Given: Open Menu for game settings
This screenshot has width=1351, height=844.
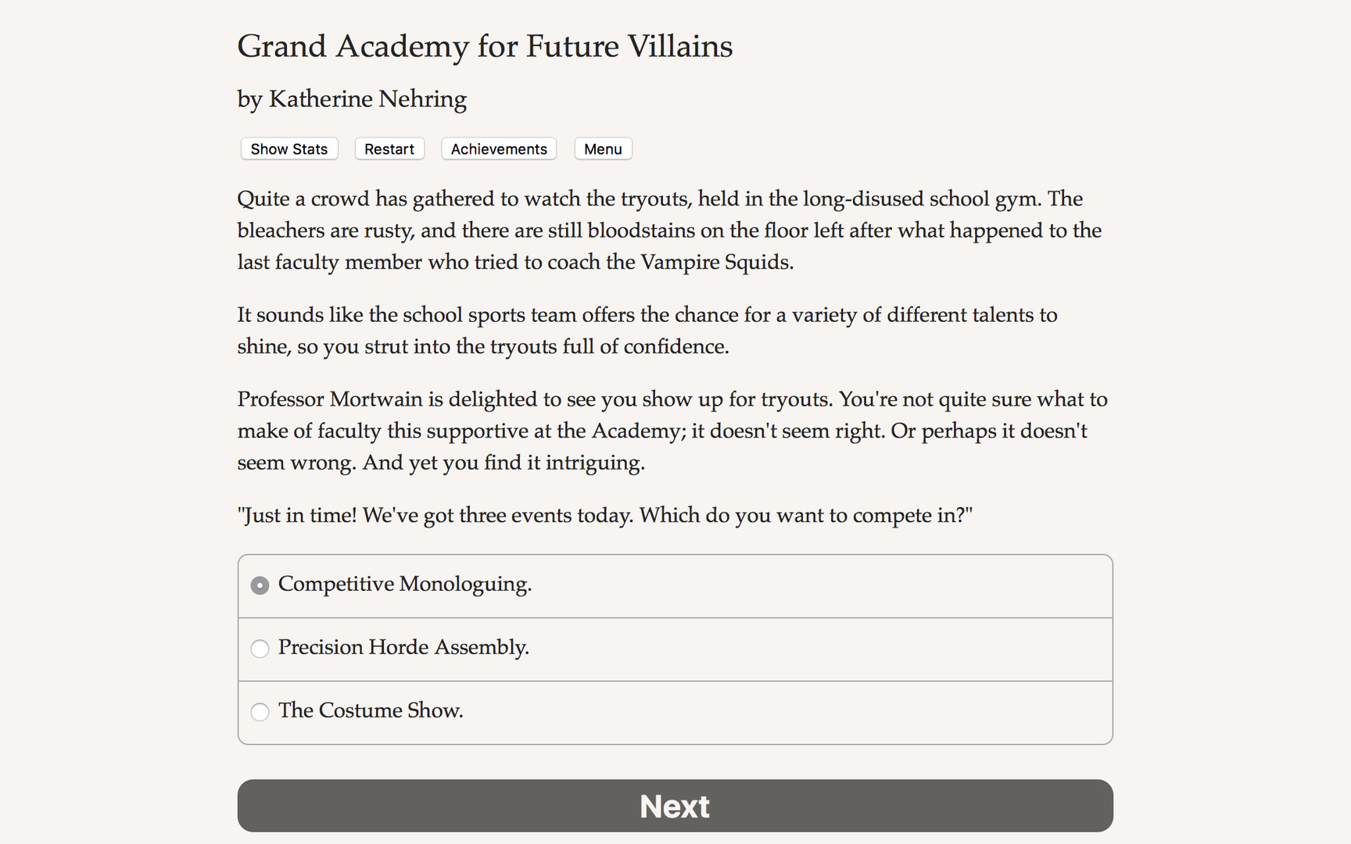Looking at the screenshot, I should tap(603, 148).
